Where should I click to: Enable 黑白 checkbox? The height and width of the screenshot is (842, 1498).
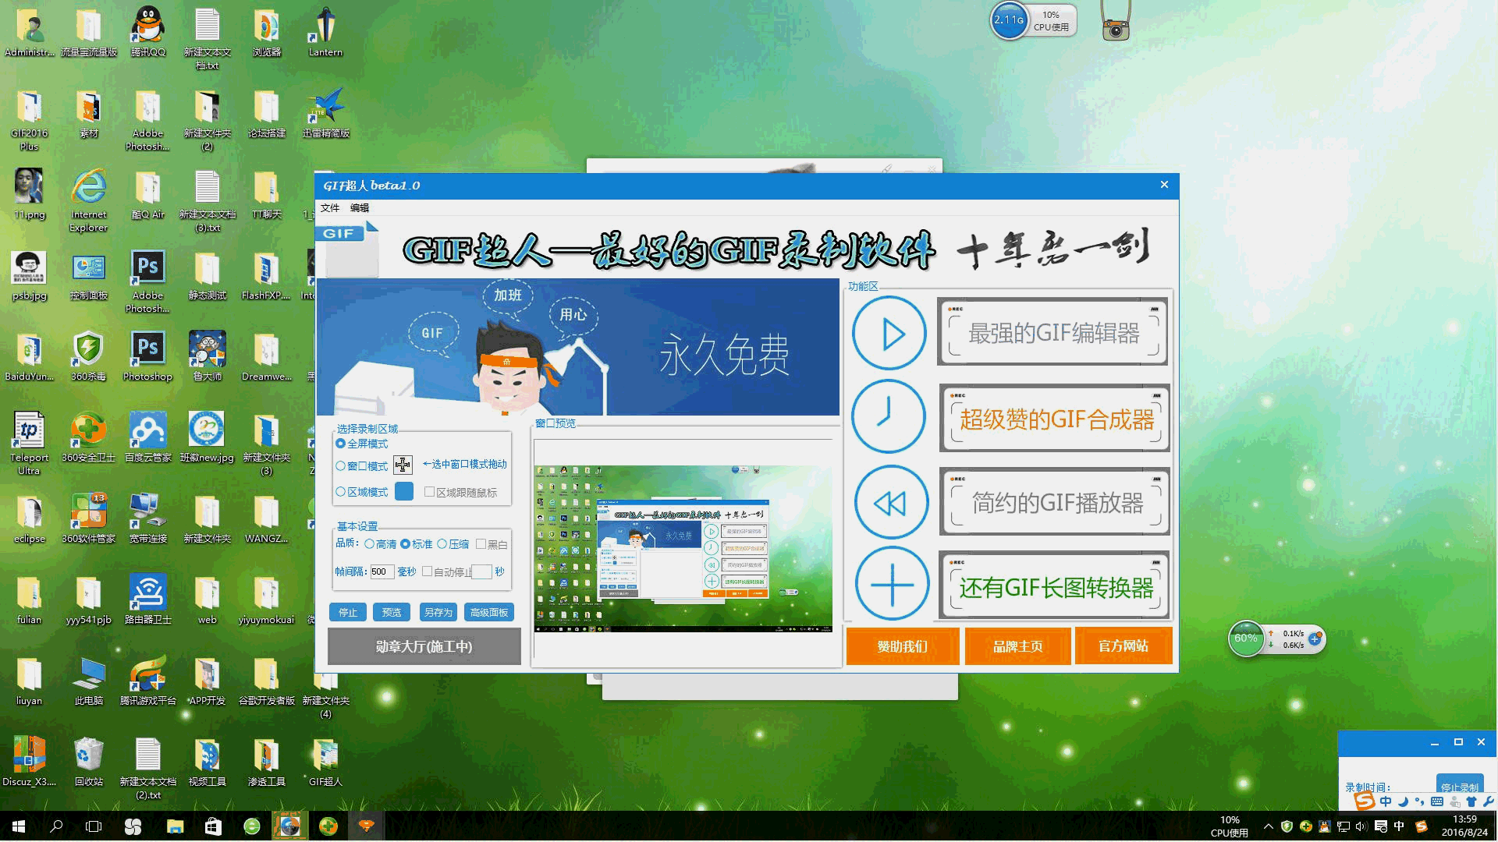[x=481, y=544]
